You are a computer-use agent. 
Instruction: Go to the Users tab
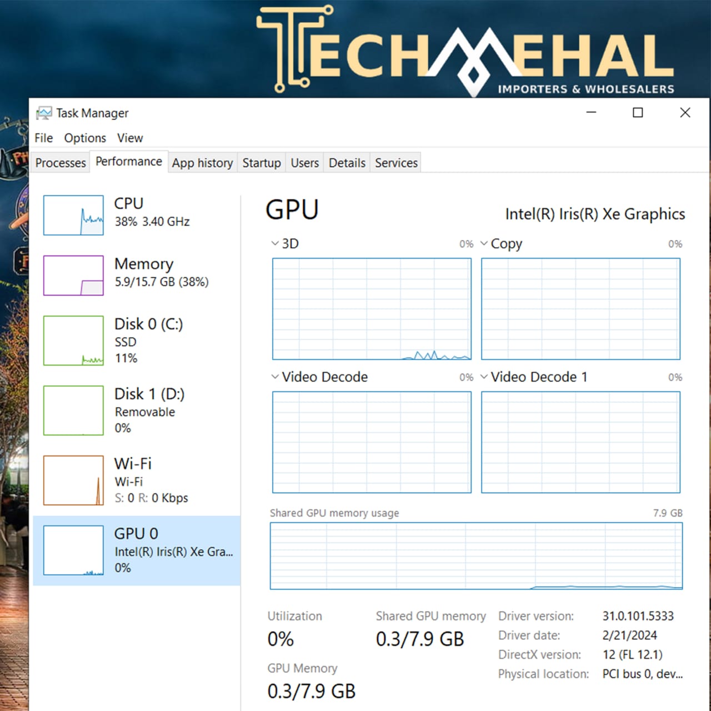click(305, 163)
